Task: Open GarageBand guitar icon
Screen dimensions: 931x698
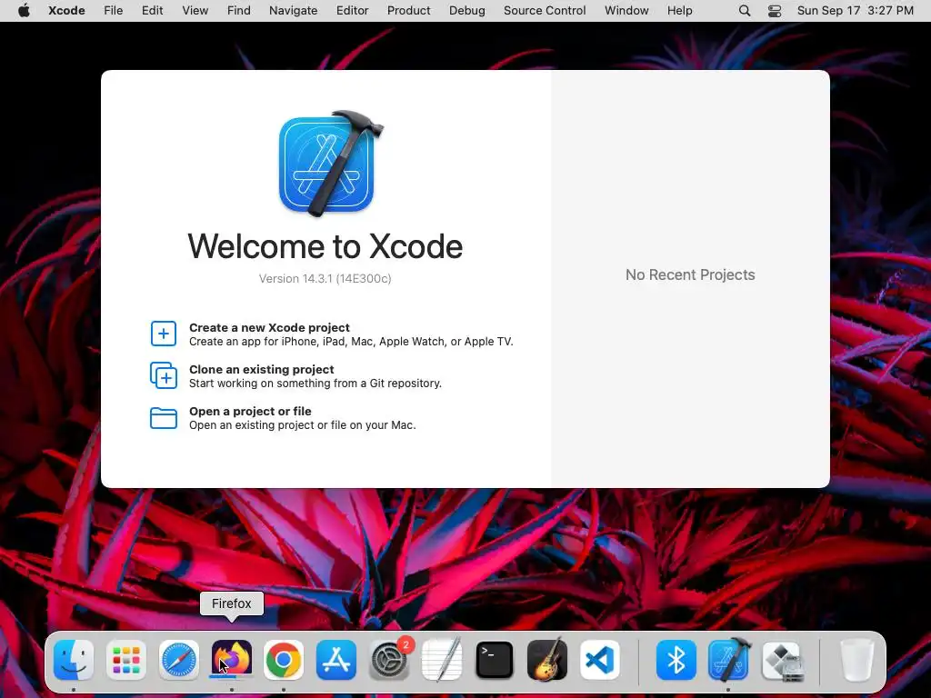Action: tap(546, 660)
